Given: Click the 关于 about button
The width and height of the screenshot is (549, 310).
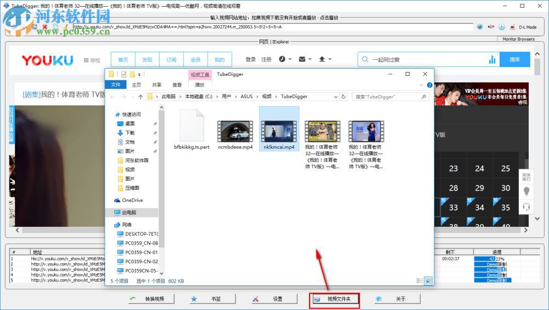Looking at the screenshot, I should point(397,299).
